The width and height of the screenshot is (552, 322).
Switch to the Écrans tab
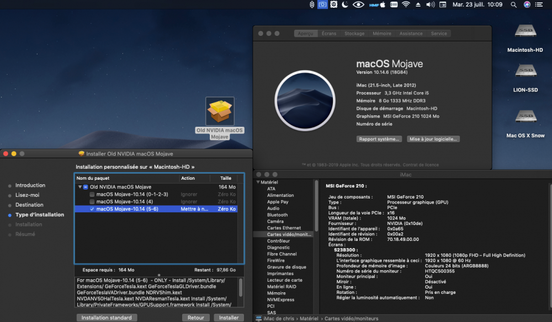pyautogui.click(x=329, y=34)
